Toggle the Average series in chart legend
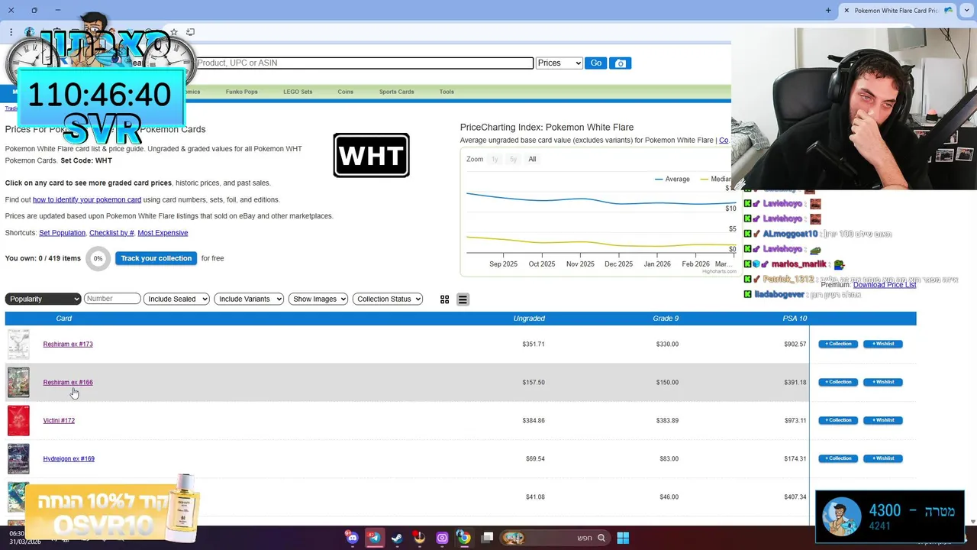The image size is (977, 550). [x=672, y=179]
